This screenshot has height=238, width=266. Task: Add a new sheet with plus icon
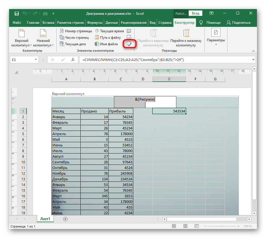pyautogui.click(x=65, y=219)
